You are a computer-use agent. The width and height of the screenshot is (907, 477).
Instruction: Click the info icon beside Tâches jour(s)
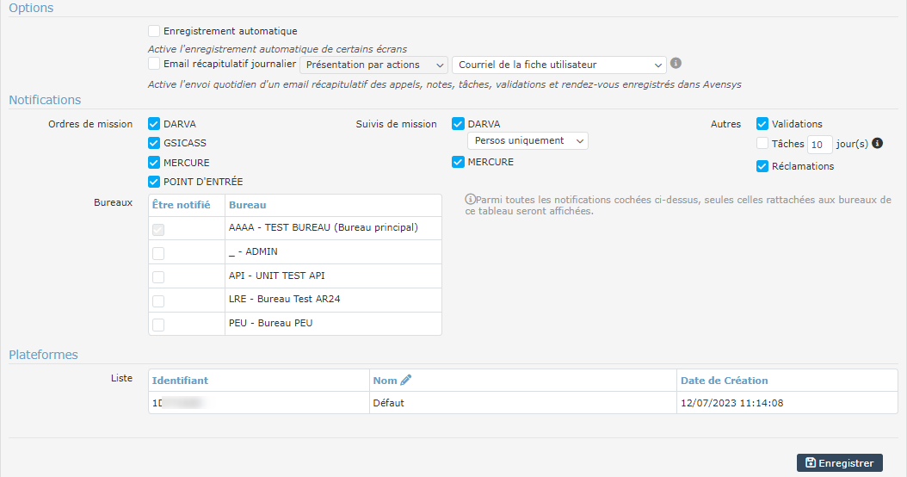tap(878, 144)
